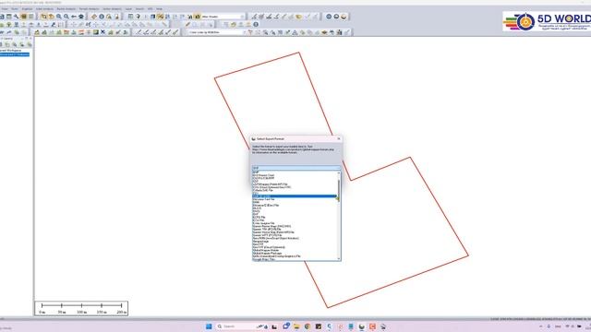Choose Garmin Raster Maps (KMZ/JNX) format
Screen dimensions: 591x332
pos(271,226)
